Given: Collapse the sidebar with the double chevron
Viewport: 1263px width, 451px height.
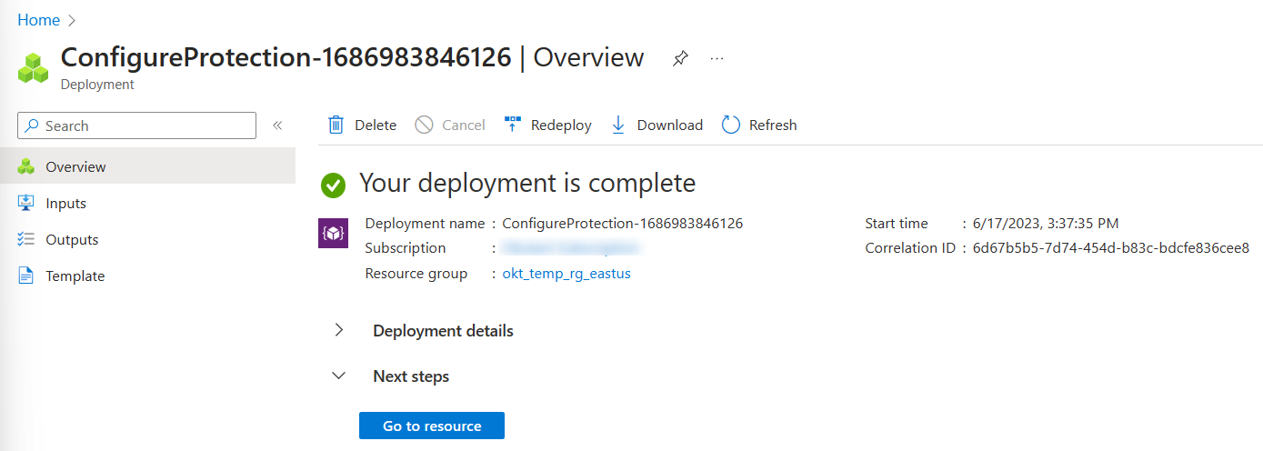Looking at the screenshot, I should pyautogui.click(x=277, y=125).
